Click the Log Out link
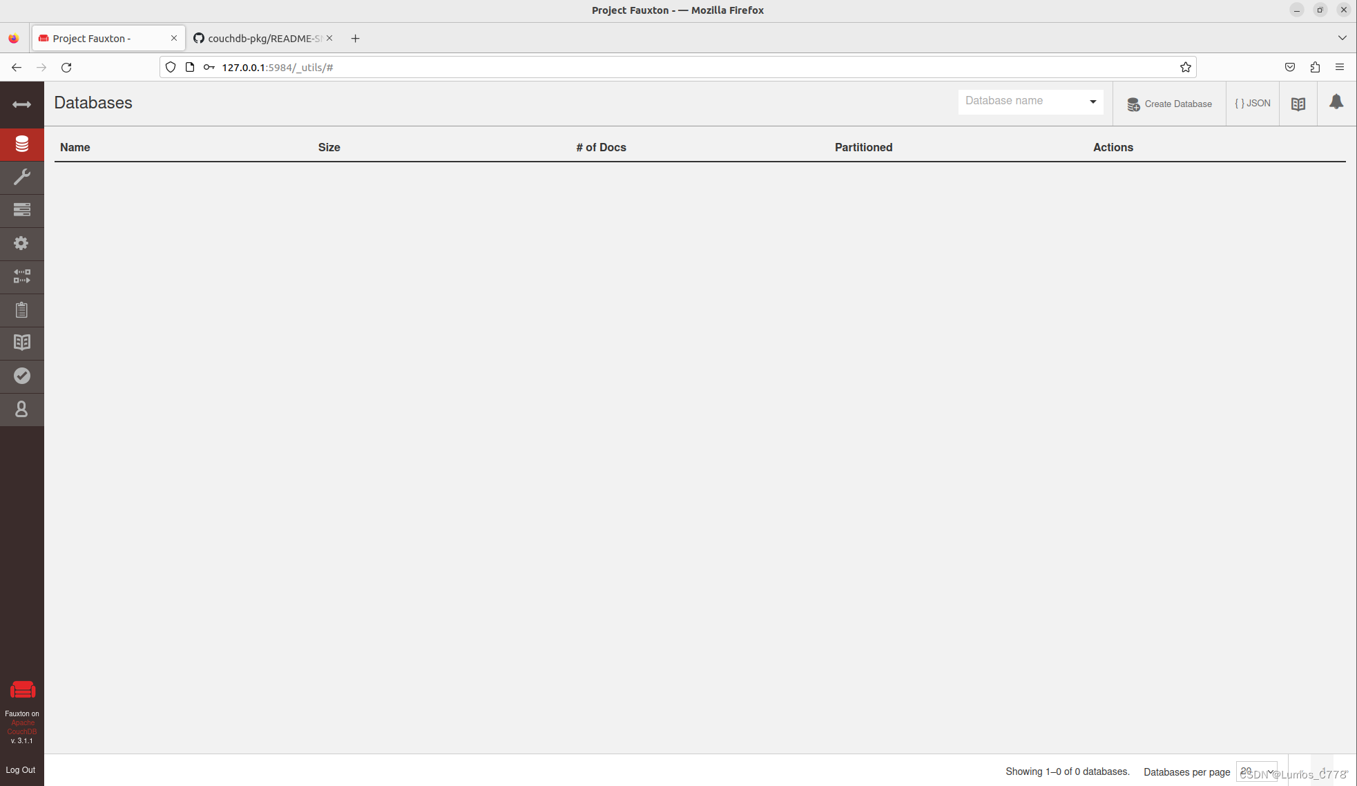 (x=21, y=769)
